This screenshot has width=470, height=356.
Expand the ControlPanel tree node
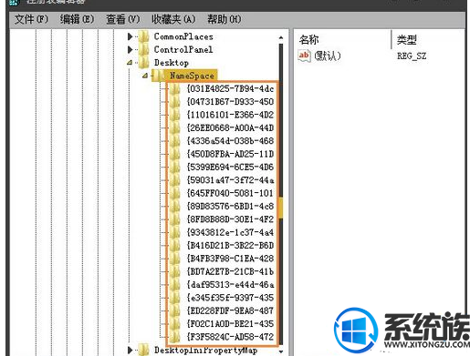(130, 49)
